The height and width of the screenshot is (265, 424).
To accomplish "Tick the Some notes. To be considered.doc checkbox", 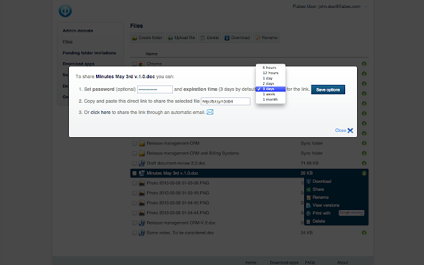I will [134, 233].
